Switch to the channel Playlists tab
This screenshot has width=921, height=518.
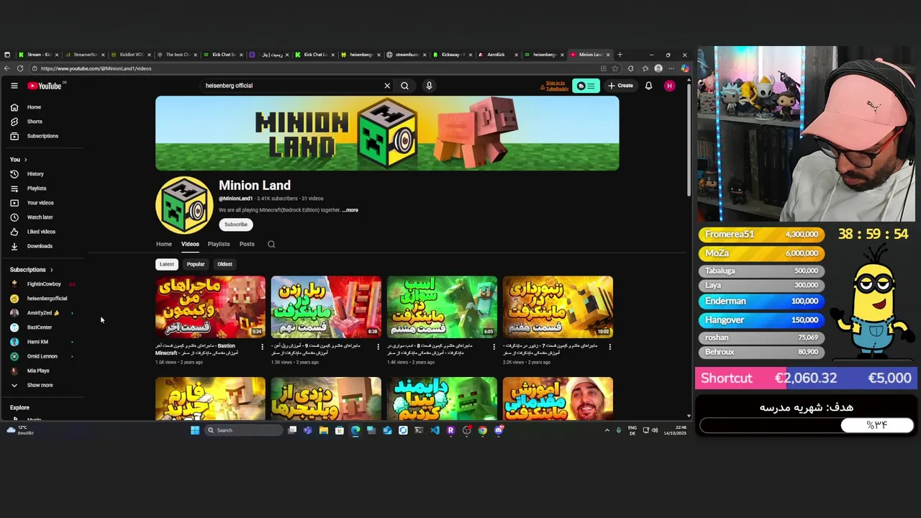click(x=219, y=244)
